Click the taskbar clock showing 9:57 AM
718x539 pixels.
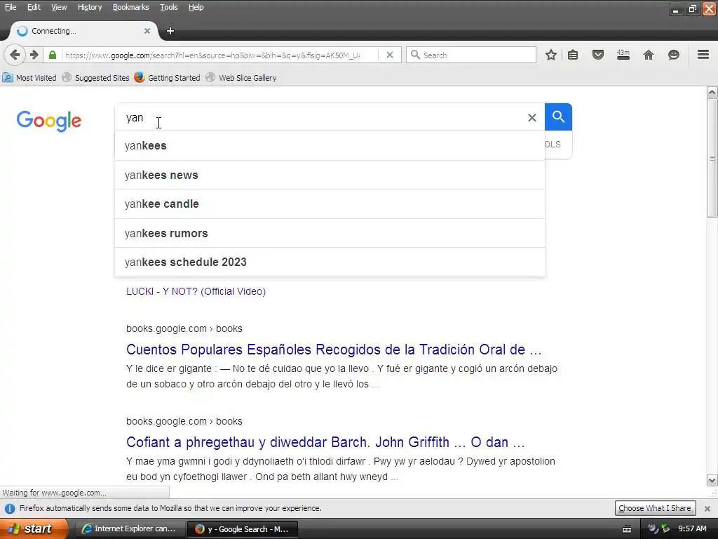pyautogui.click(x=692, y=529)
